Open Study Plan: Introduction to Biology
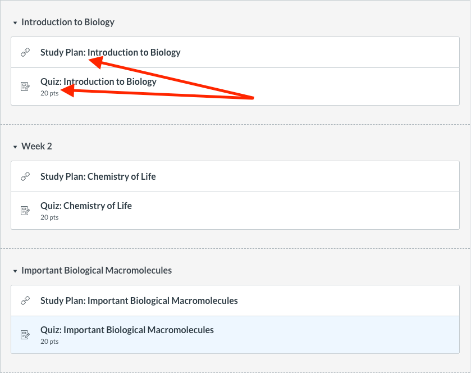The width and height of the screenshot is (471, 373). coord(110,53)
